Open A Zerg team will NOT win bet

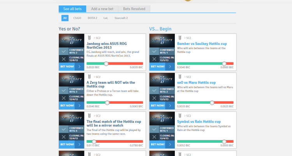(x=111, y=84)
